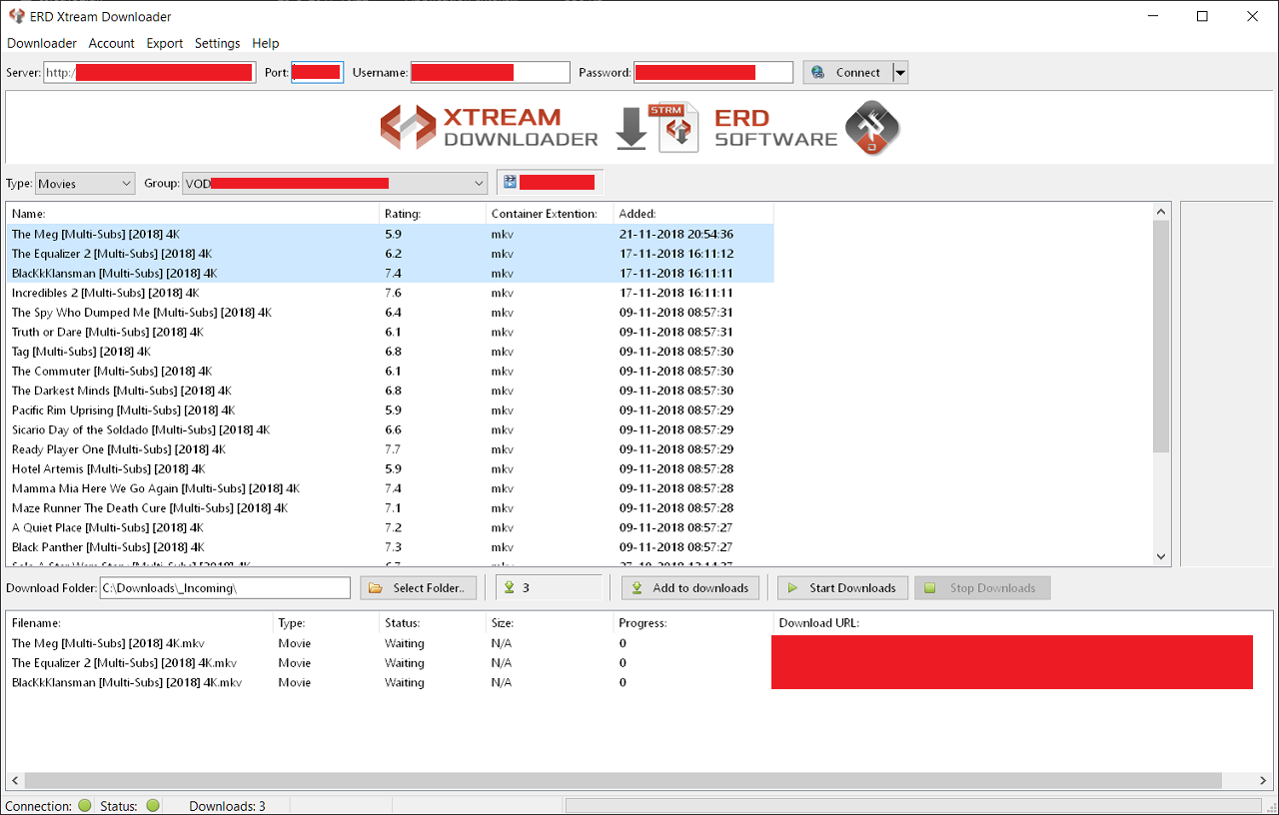Select "Tag [Multi-Subs] [2018] 4K" row
The height and width of the screenshot is (815, 1279).
point(390,352)
